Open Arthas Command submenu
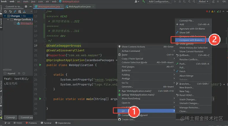 tap(146, 51)
